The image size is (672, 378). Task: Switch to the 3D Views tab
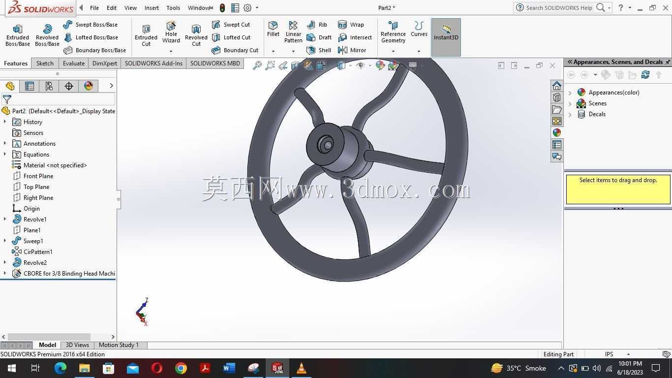tap(77, 345)
